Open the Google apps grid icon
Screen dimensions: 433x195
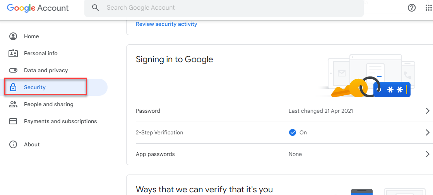click(428, 8)
